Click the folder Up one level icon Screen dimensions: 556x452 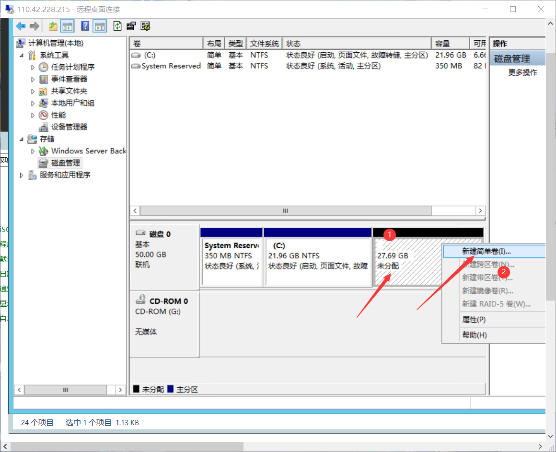click(x=53, y=26)
